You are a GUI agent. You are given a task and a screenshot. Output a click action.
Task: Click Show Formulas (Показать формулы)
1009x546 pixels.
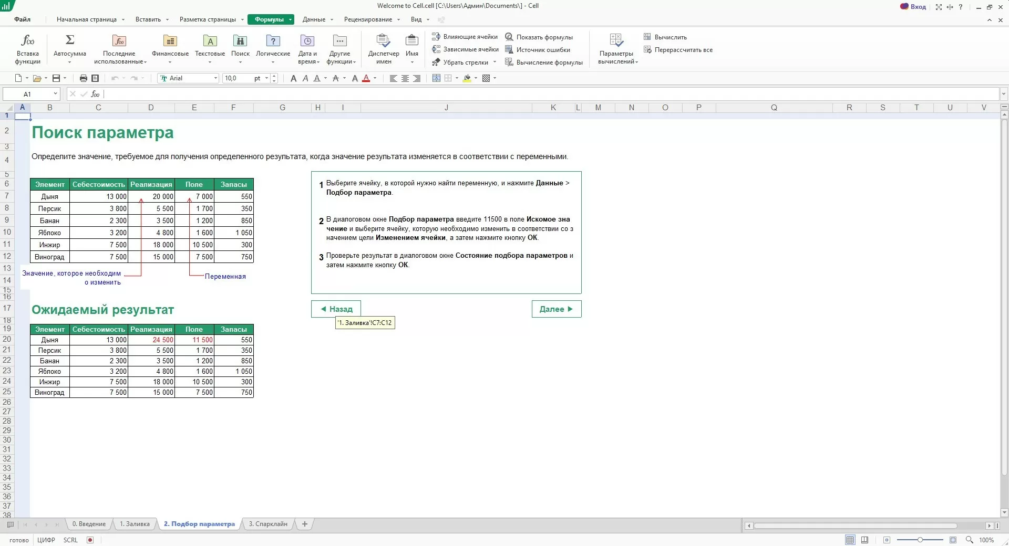(x=539, y=37)
